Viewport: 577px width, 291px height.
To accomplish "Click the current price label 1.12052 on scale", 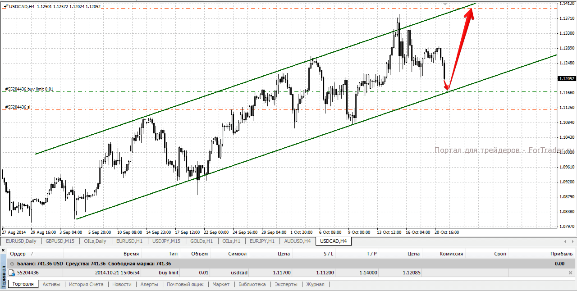I will pos(566,78).
